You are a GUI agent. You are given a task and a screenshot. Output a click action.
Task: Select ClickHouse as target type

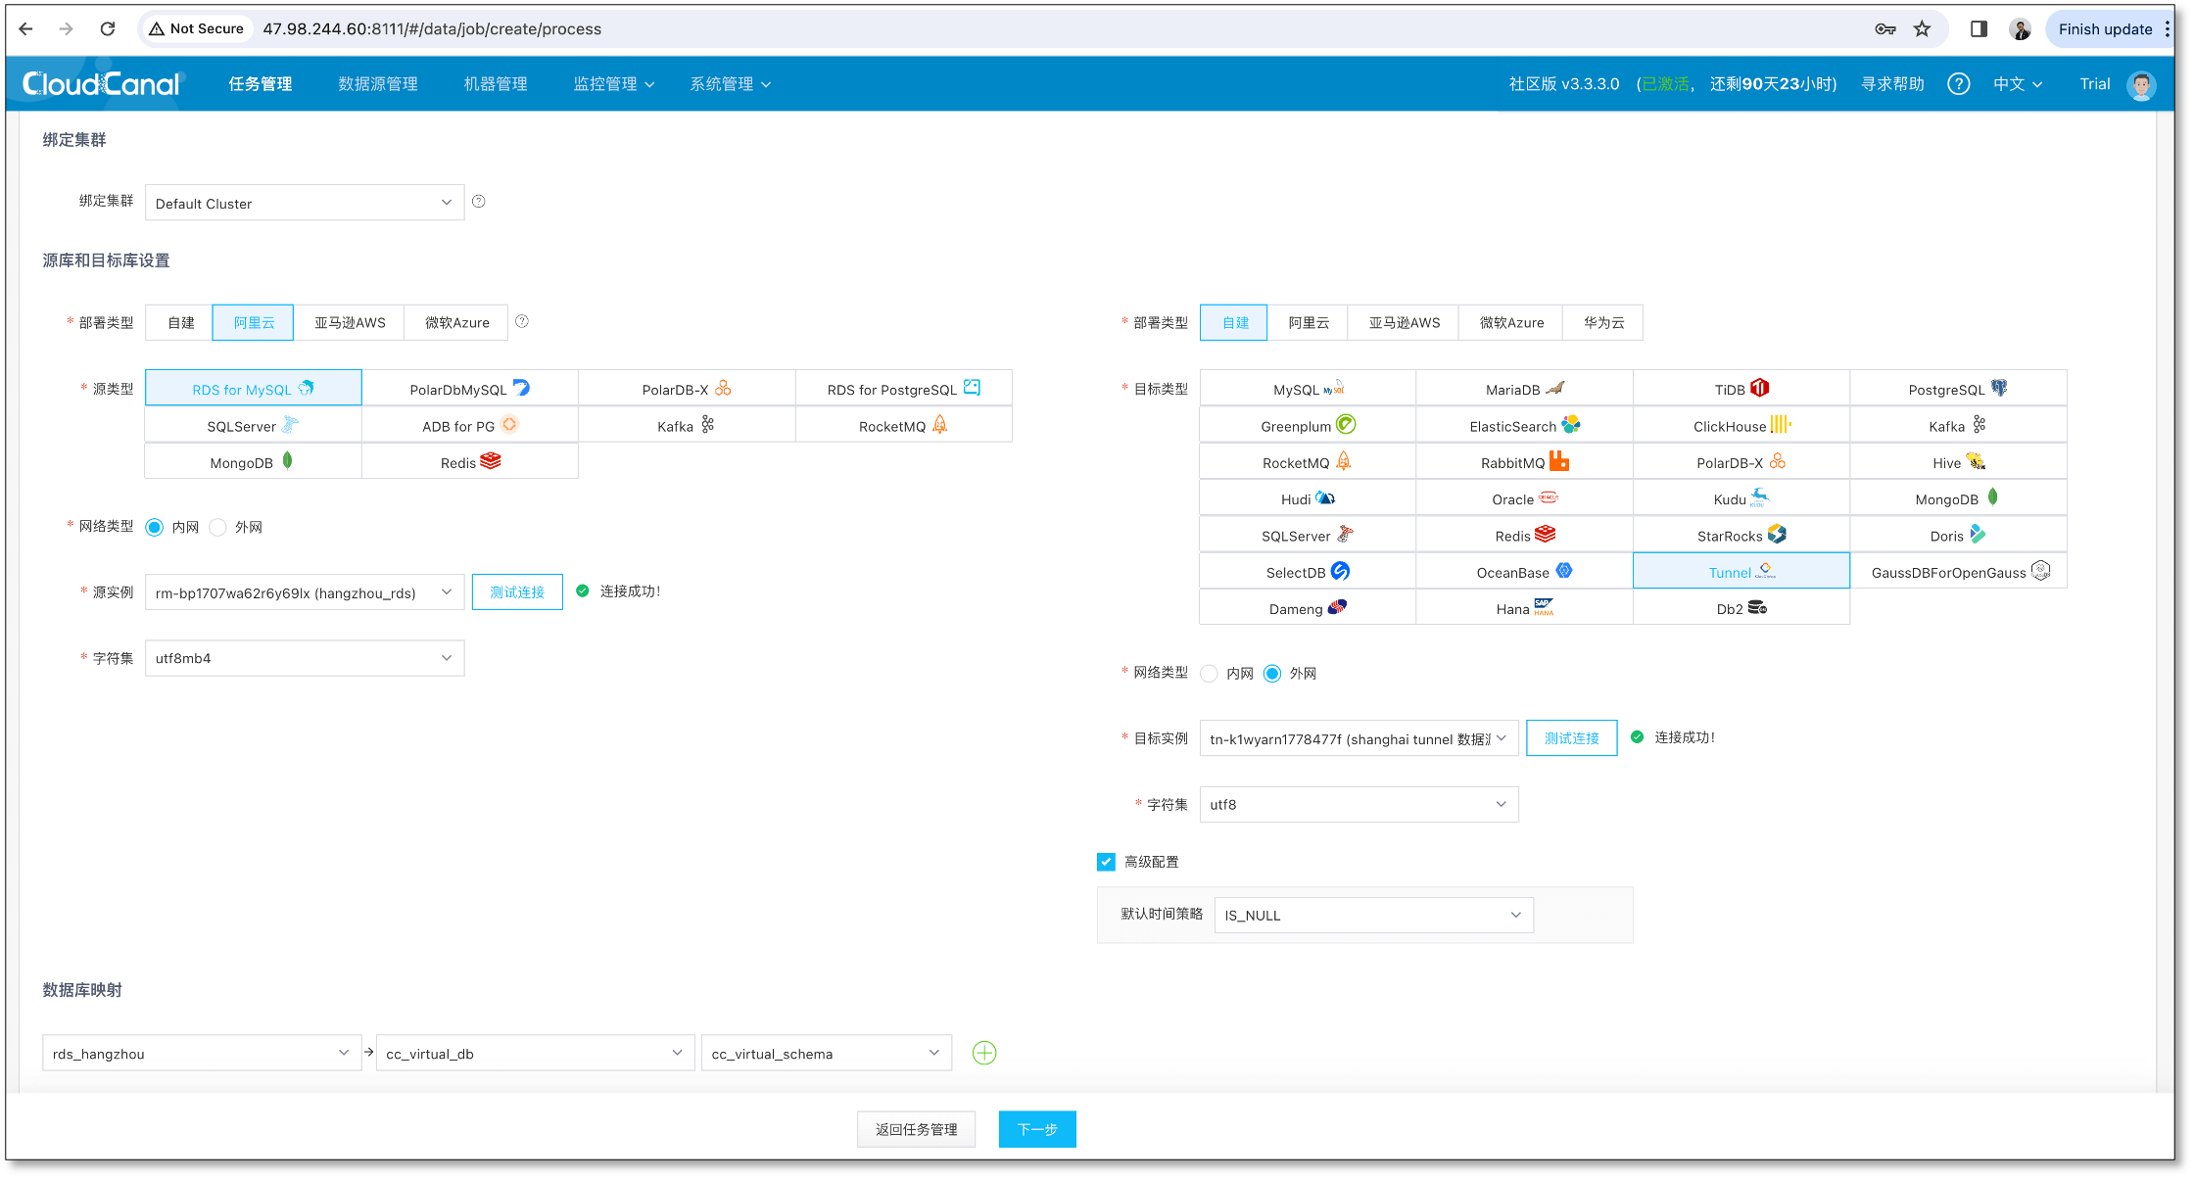[1741, 426]
